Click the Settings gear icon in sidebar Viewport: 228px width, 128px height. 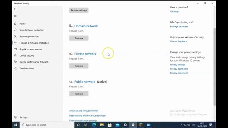tap(15, 117)
